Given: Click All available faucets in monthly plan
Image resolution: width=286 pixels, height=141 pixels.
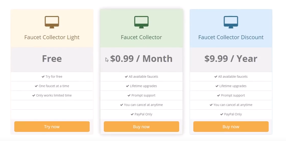Looking at the screenshot, I should 143,76.
